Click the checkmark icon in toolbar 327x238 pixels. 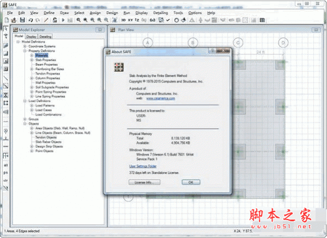click(x=168, y=20)
